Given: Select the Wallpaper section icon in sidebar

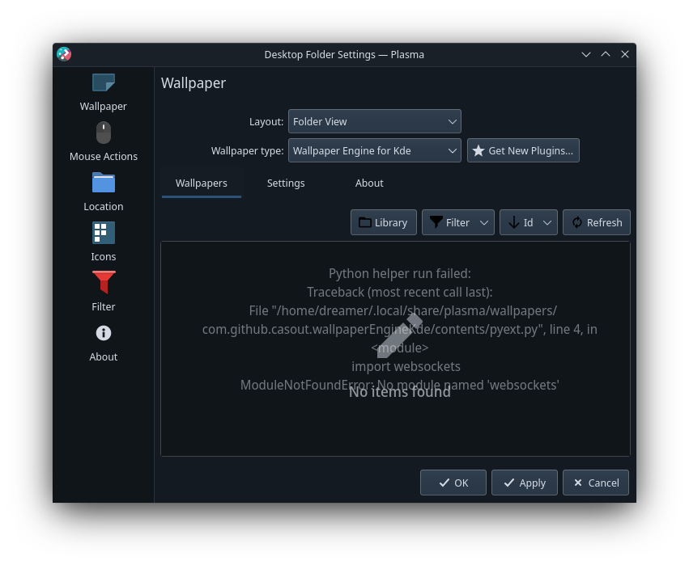Looking at the screenshot, I should [x=103, y=82].
